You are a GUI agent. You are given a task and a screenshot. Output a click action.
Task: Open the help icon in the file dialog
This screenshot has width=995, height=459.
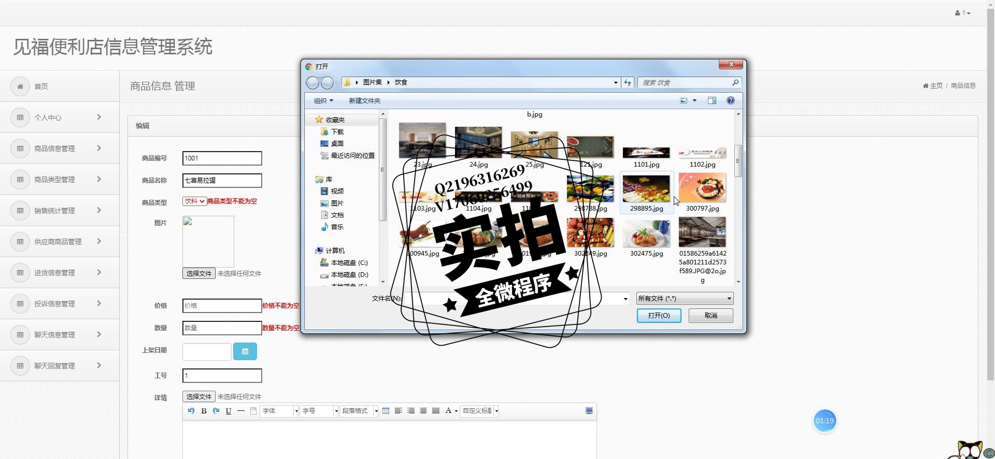tap(731, 100)
